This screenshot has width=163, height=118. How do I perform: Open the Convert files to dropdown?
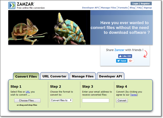coord(61,100)
